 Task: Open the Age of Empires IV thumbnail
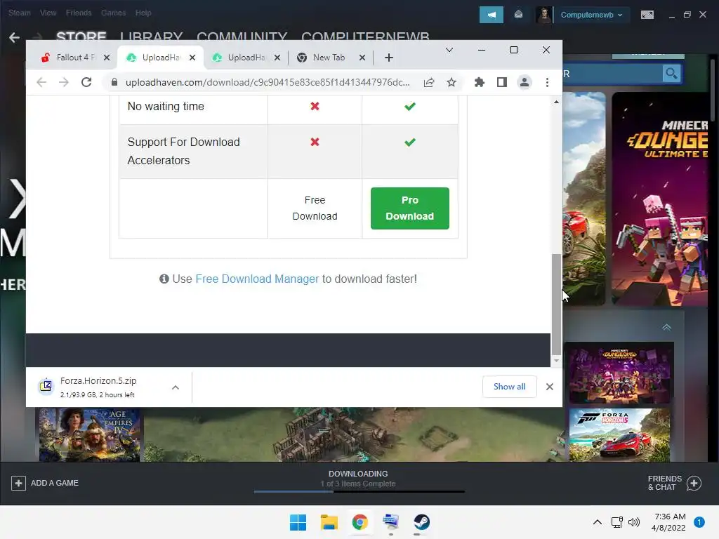(89, 435)
